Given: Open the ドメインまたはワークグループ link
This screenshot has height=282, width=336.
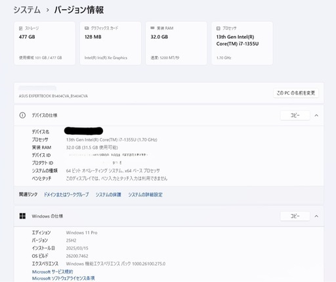Looking at the screenshot, I should [x=66, y=195].
